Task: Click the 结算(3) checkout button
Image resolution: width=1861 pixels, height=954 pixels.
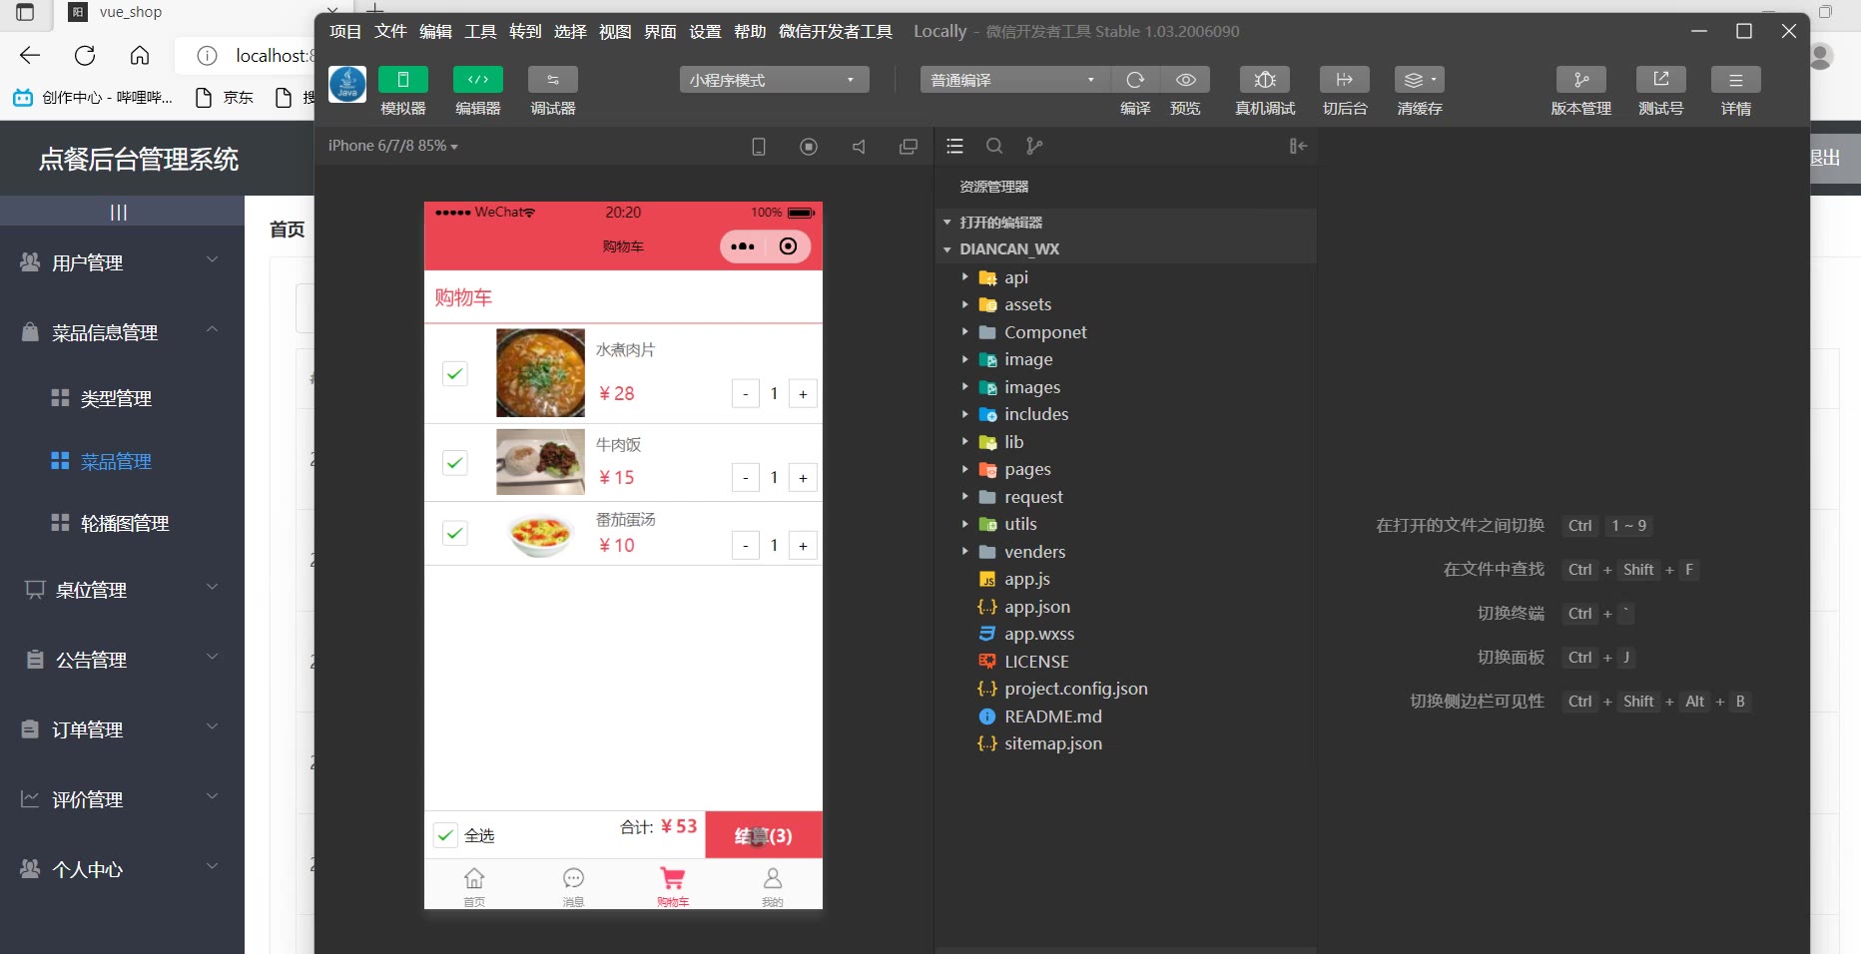Action: pyautogui.click(x=764, y=835)
